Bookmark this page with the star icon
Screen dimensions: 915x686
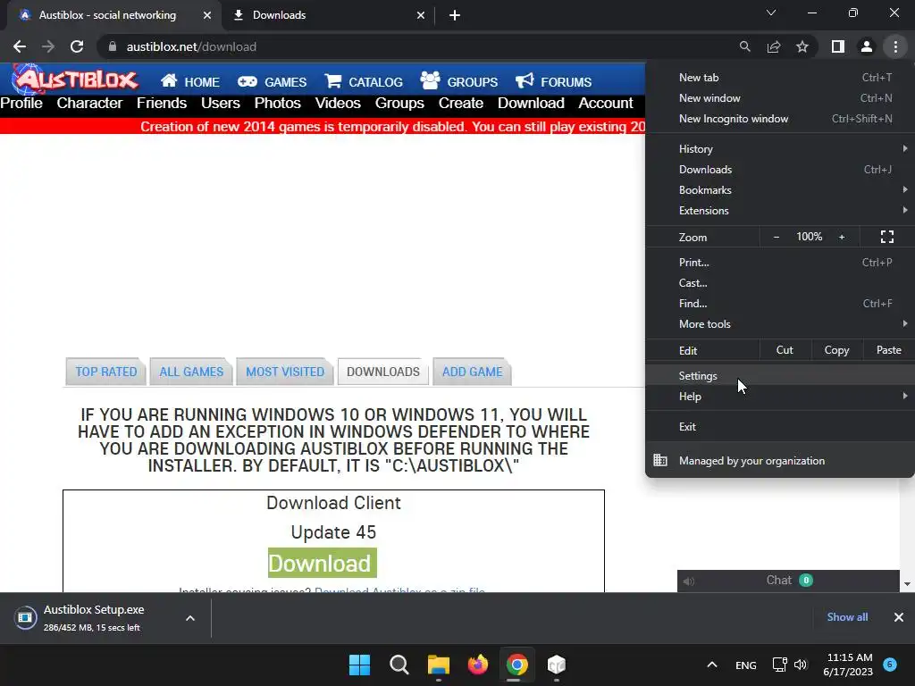pyautogui.click(x=802, y=46)
